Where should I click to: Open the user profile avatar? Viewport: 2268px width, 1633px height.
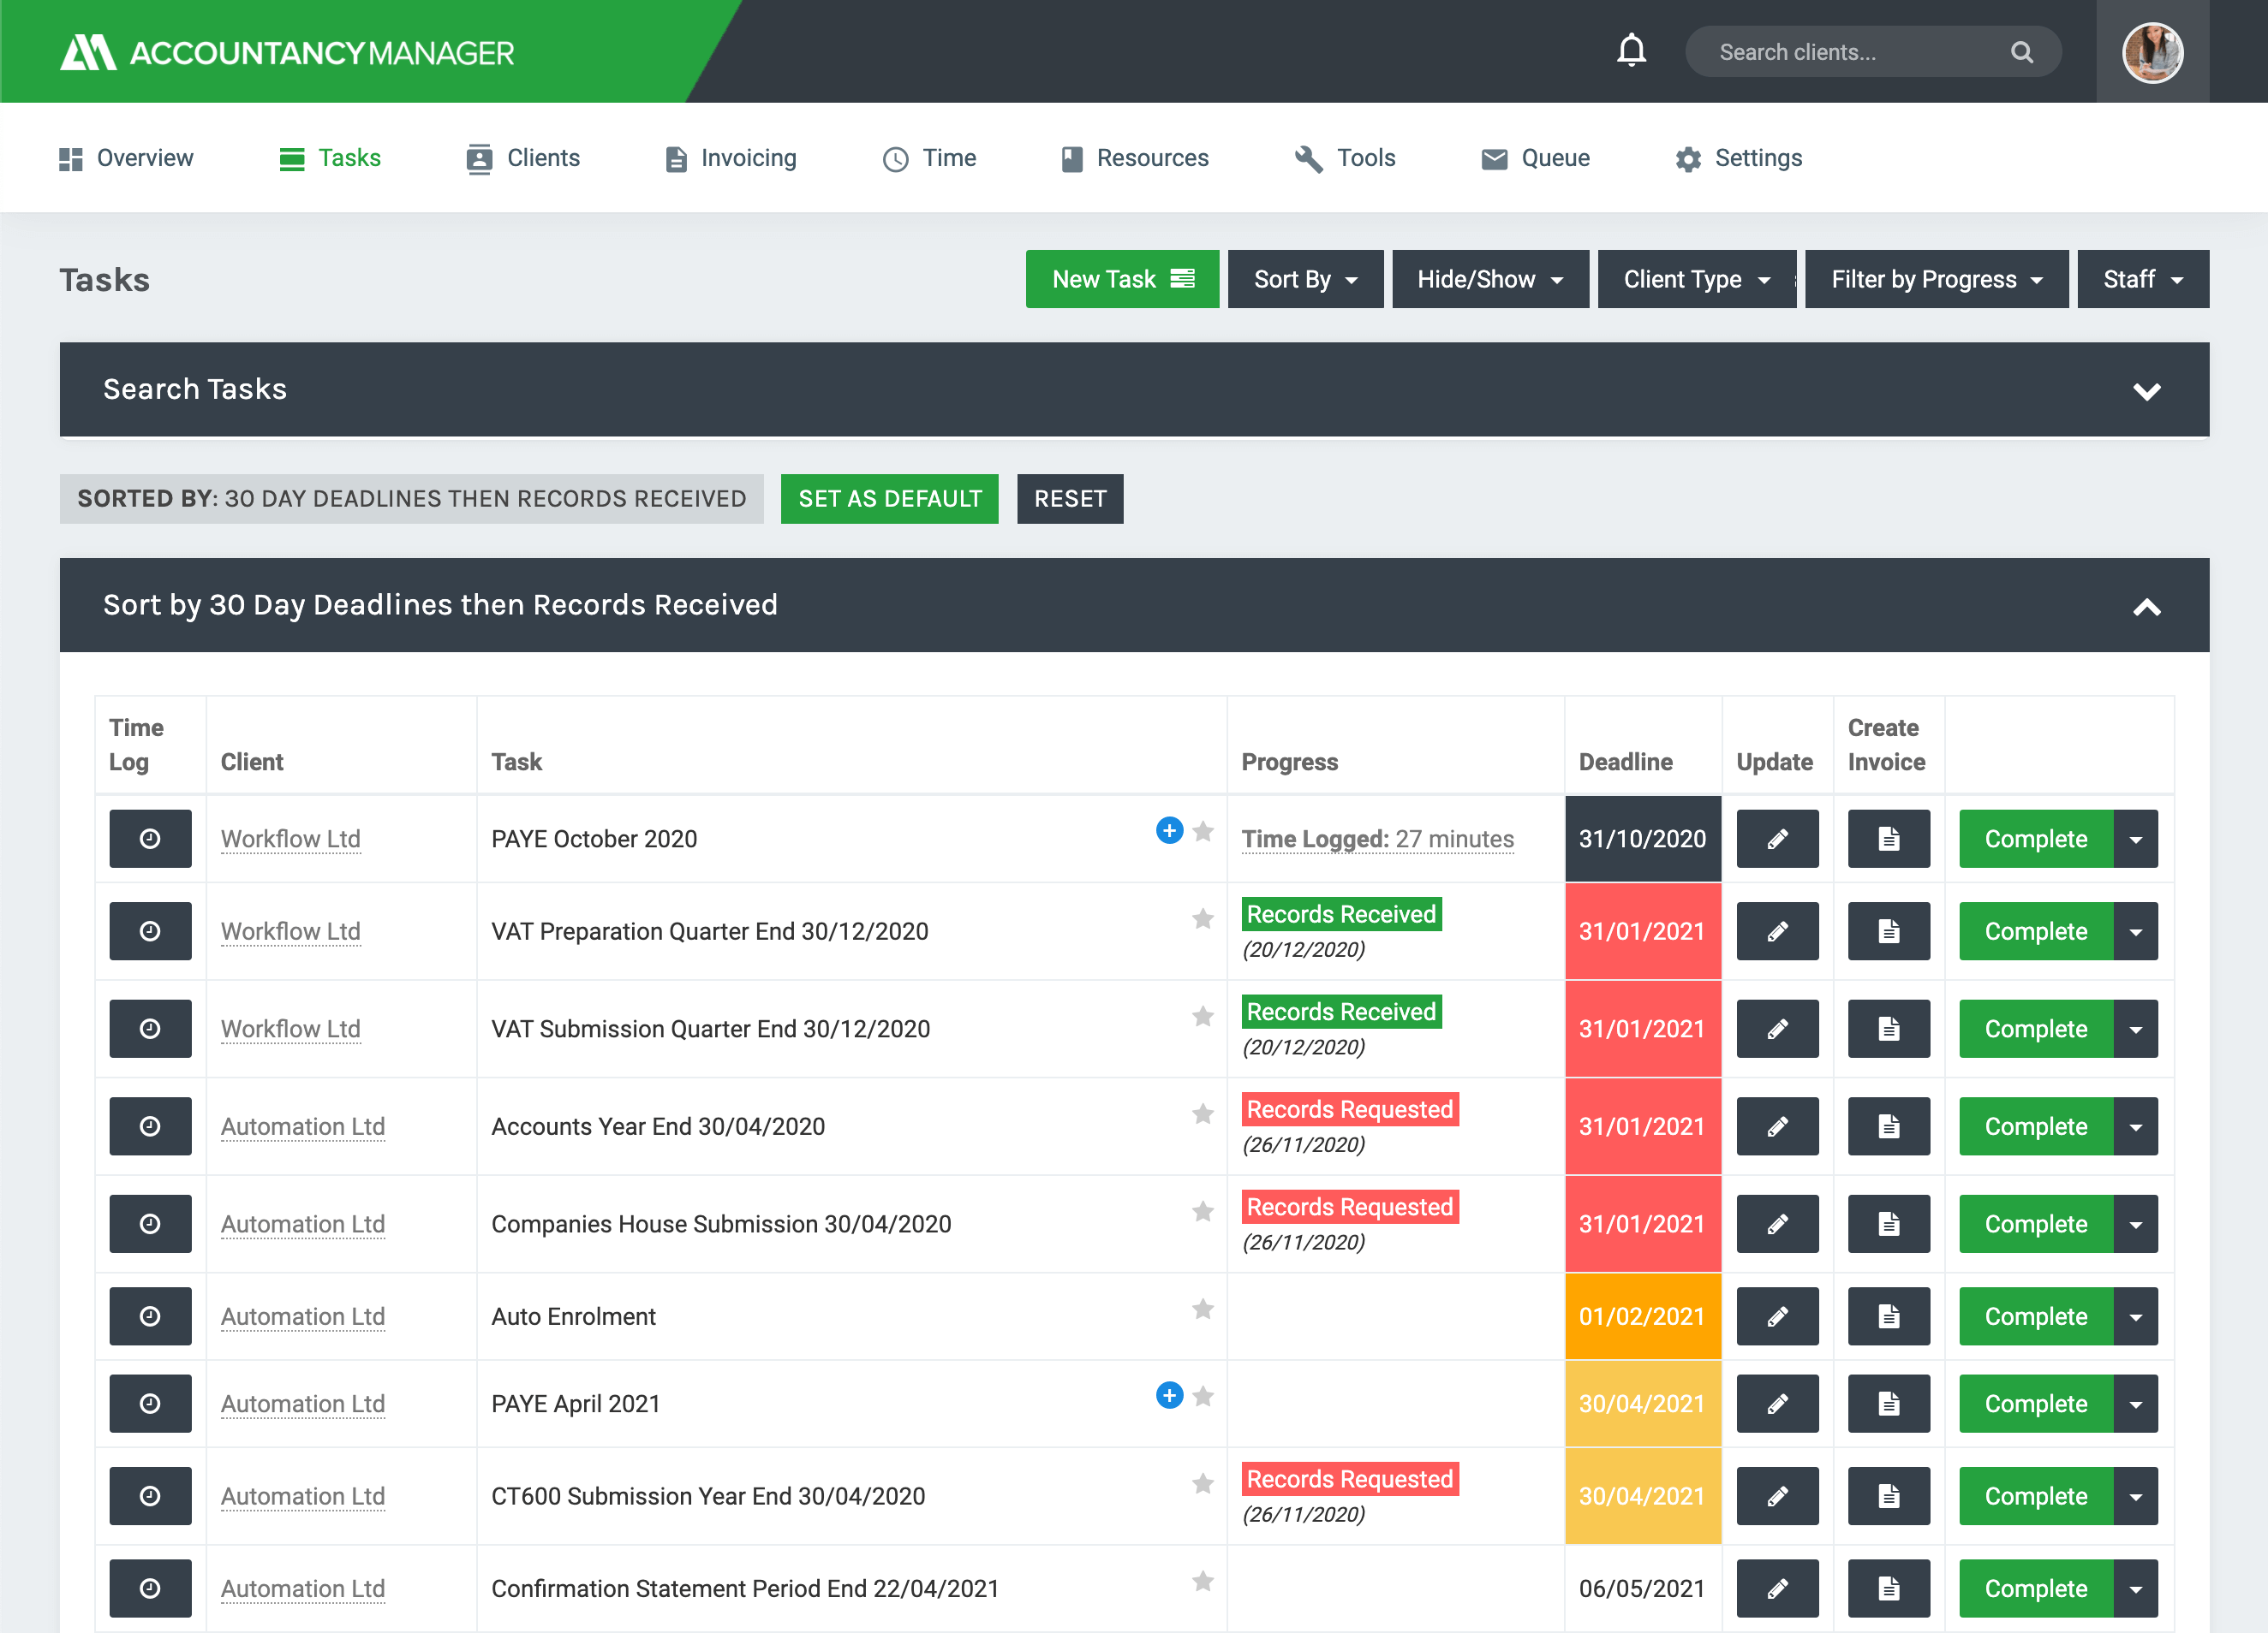click(x=2152, y=52)
